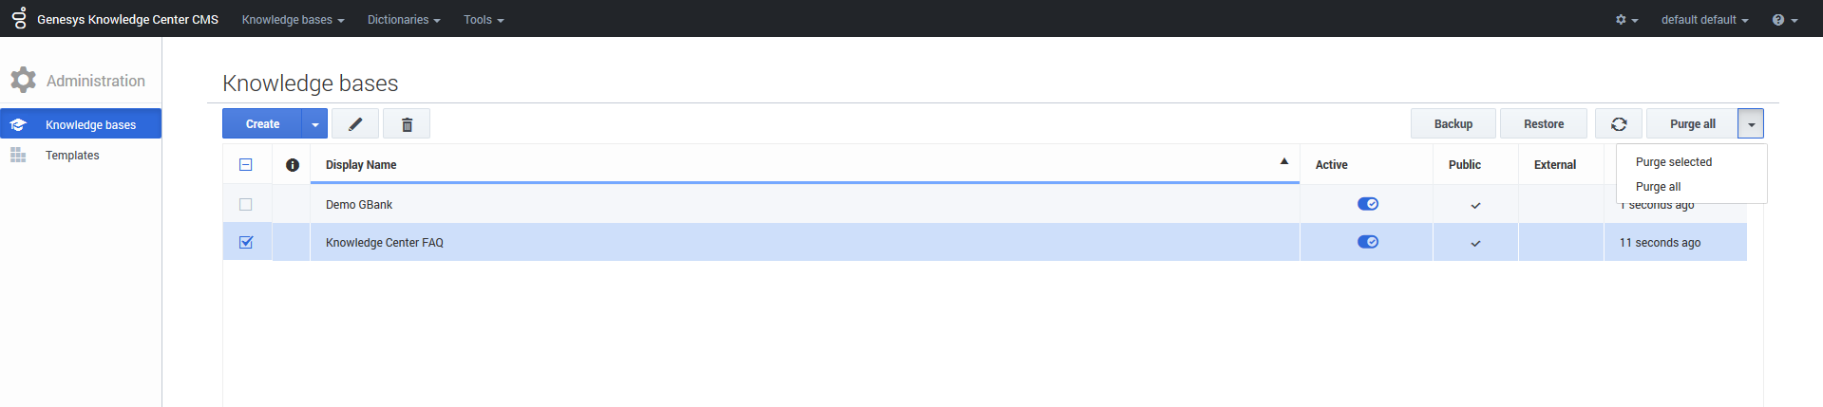The height and width of the screenshot is (407, 1823).
Task: Click the Restore button
Action: [x=1543, y=124]
